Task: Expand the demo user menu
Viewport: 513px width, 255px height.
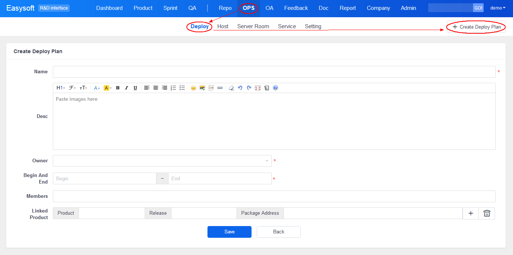Action: click(498, 8)
